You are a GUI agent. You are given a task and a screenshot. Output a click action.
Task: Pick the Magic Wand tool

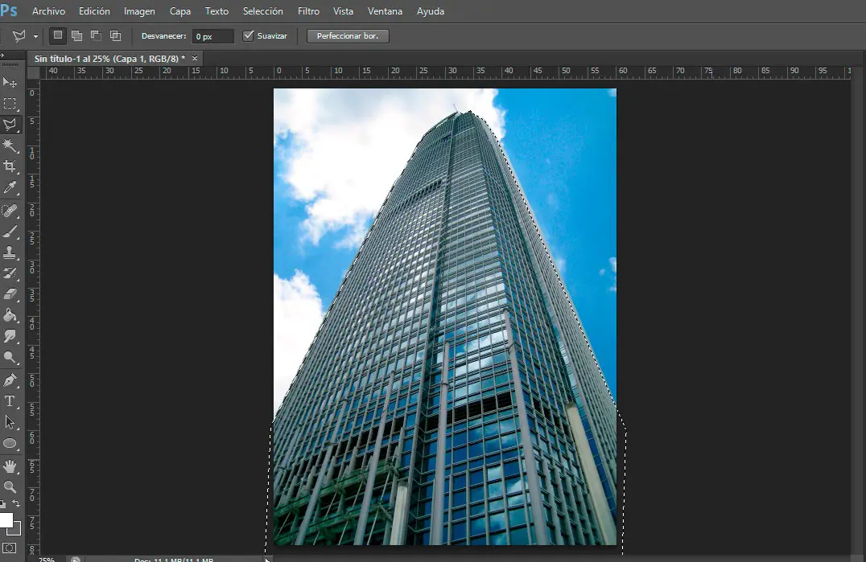coord(10,146)
